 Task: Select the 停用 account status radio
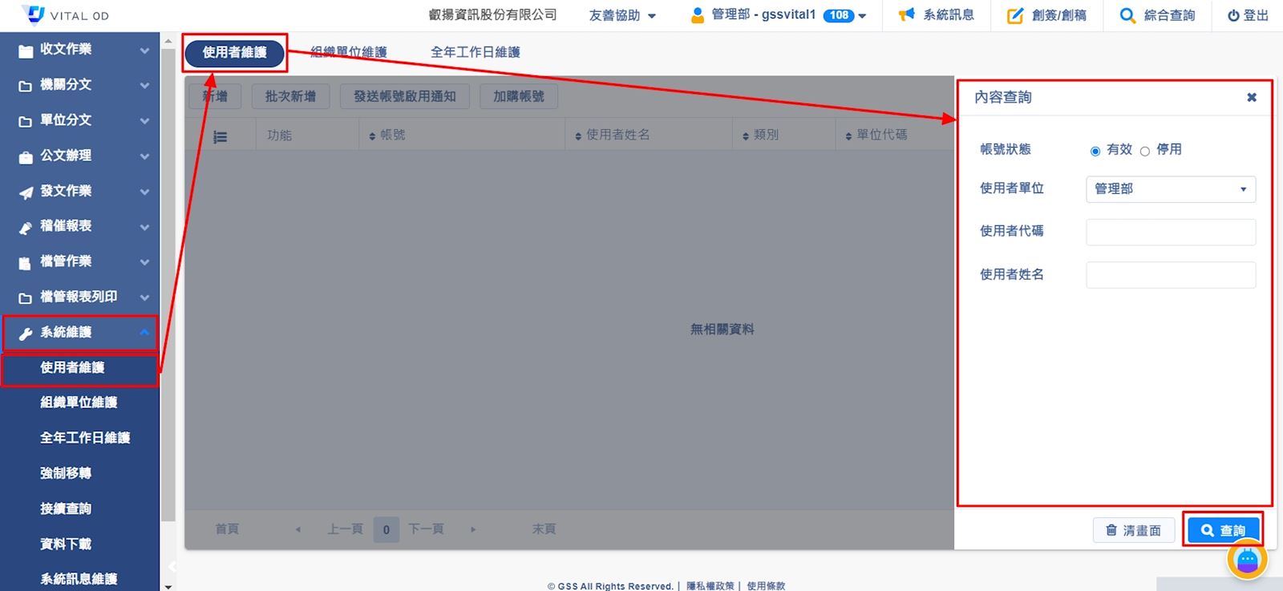(1144, 151)
